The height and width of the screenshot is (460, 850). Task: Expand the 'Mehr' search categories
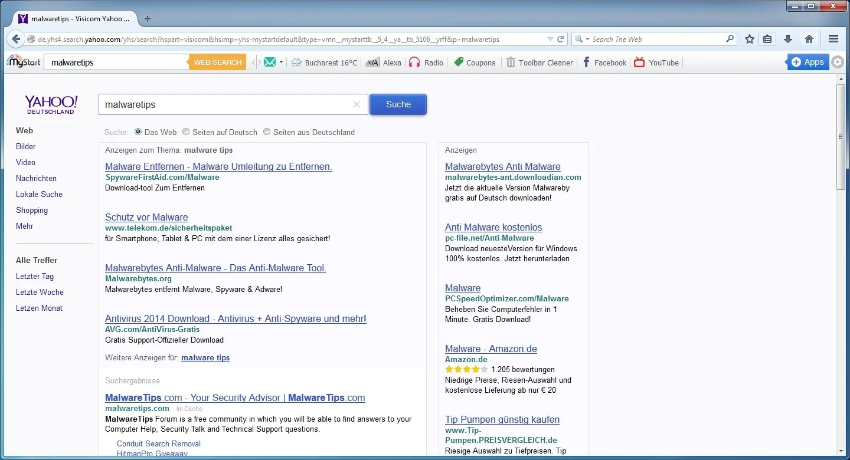coord(24,226)
